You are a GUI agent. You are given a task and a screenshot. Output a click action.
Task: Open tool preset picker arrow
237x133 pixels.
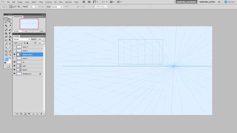7,7
